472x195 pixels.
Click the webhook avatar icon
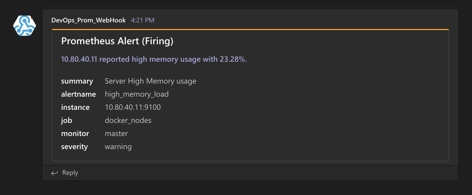click(x=25, y=26)
